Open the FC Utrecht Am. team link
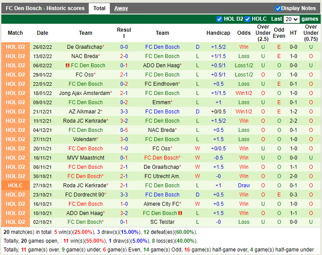The image size is (322, 255). click(162, 176)
